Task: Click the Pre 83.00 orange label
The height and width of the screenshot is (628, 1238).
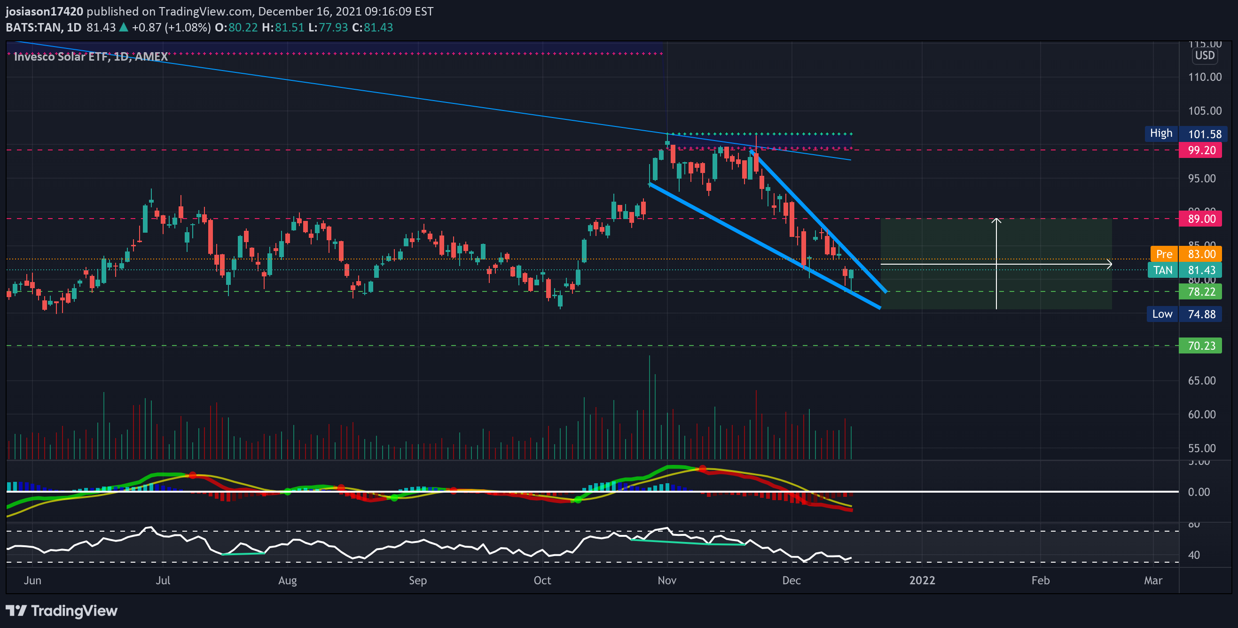Action: pyautogui.click(x=1186, y=254)
